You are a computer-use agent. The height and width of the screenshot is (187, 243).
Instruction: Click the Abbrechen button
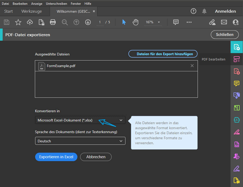(x=96, y=157)
